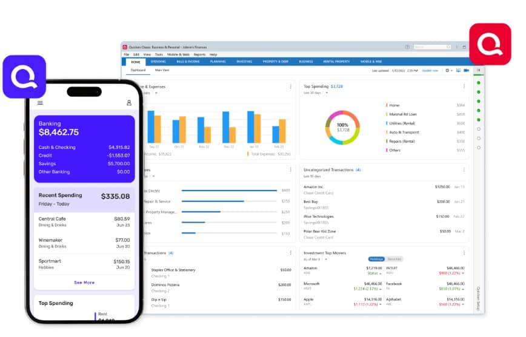Click in the title bar search field

coord(432,47)
